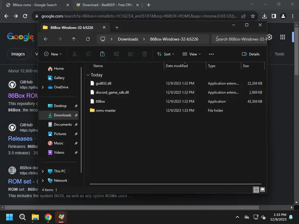Click Downloads in the address breadcrumb
This screenshot has width=299, height=224.
(128, 39)
